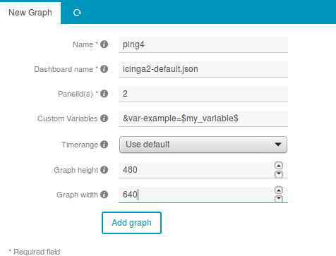Decrease Graph width with the down arrow
336x256 pixels.
tap(279, 199)
